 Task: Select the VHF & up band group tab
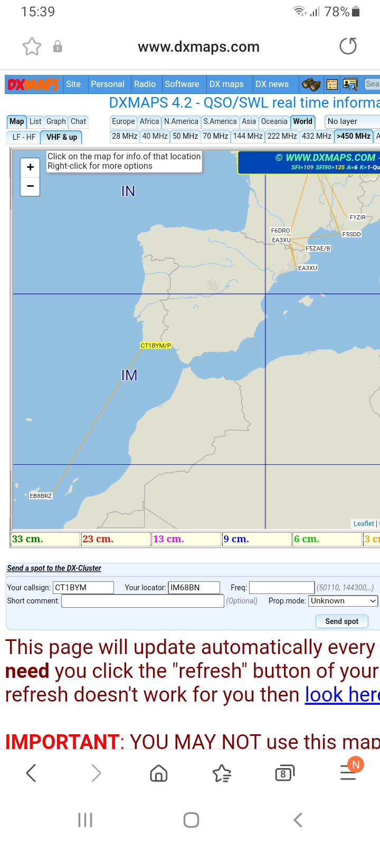pos(62,137)
